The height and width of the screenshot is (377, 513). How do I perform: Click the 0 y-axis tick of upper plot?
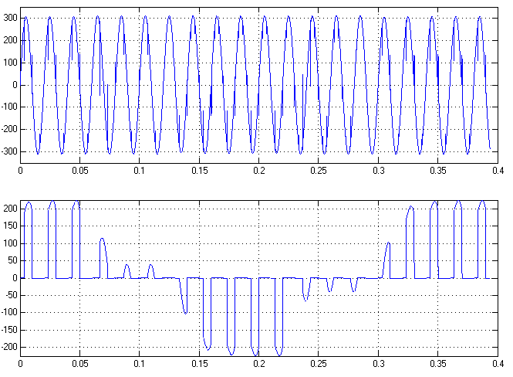15,85
